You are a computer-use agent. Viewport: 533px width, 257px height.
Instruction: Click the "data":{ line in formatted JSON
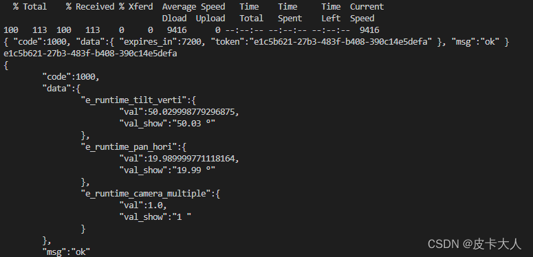(61, 89)
